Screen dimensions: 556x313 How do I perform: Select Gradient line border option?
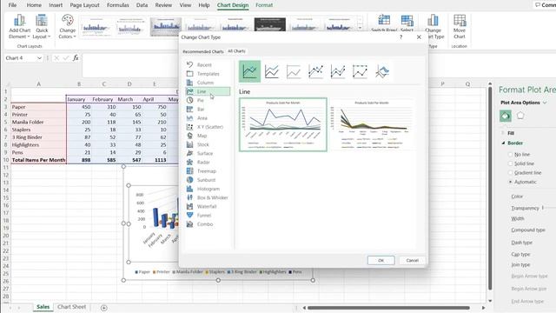point(525,173)
